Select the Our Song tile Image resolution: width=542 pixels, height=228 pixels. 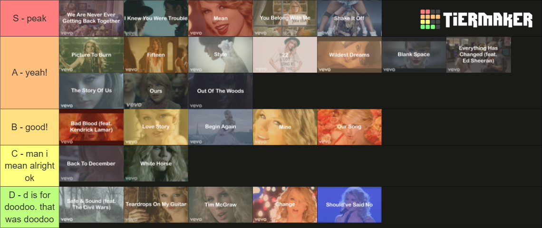click(x=349, y=127)
